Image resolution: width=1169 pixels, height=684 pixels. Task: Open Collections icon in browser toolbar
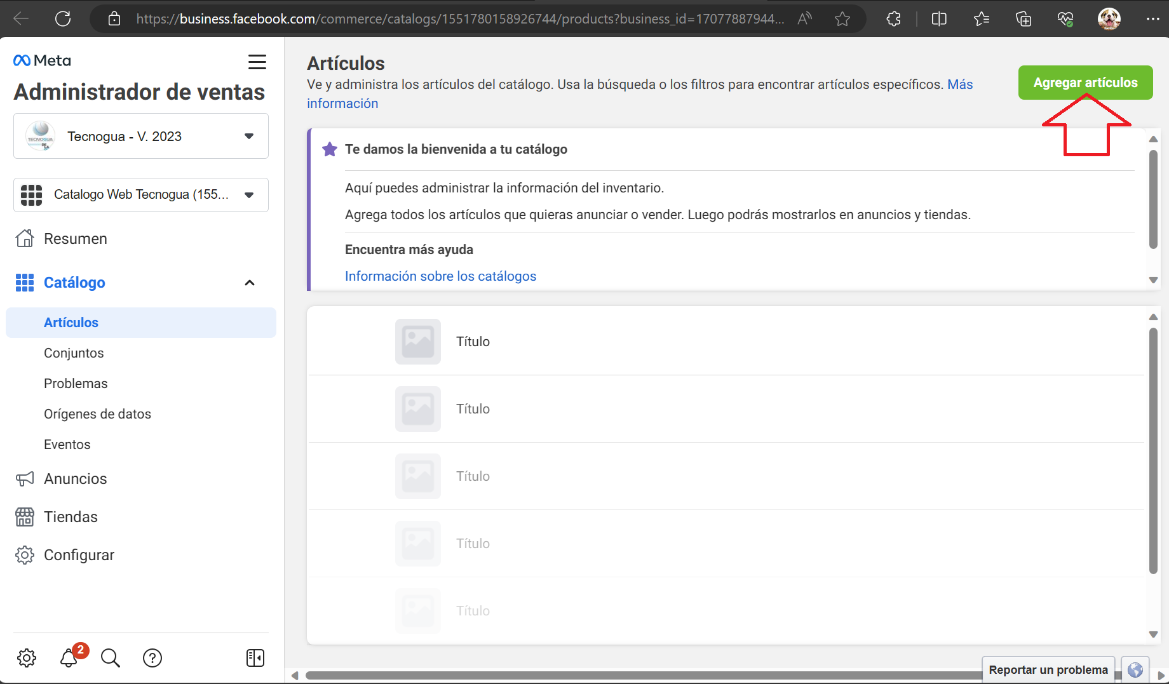click(x=1024, y=19)
